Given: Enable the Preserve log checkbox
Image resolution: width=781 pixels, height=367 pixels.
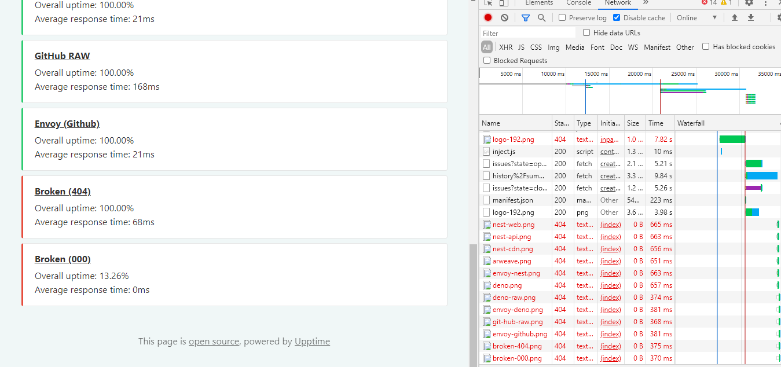Looking at the screenshot, I should (x=561, y=17).
